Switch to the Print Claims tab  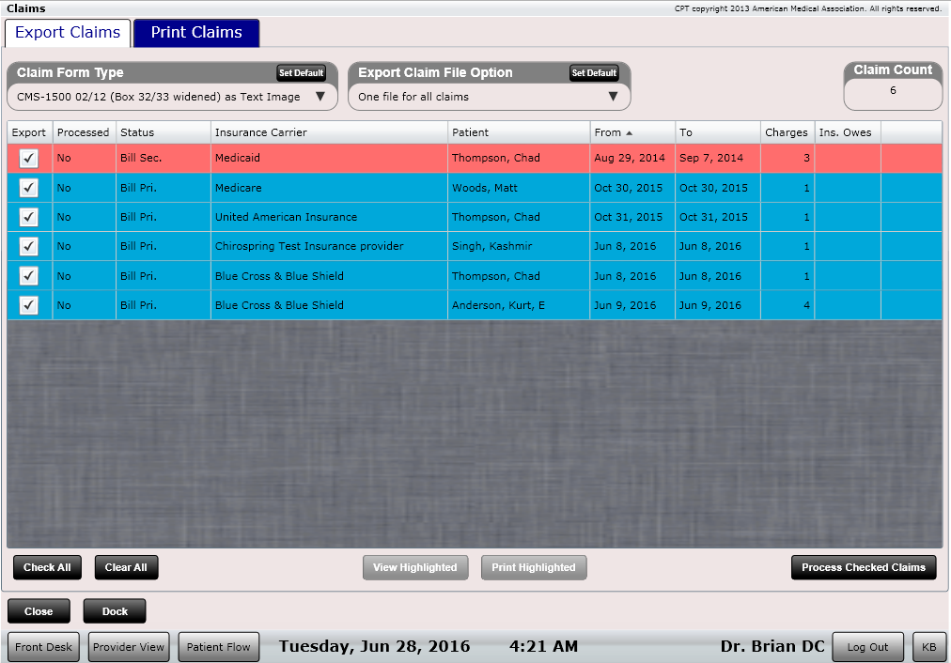[195, 33]
